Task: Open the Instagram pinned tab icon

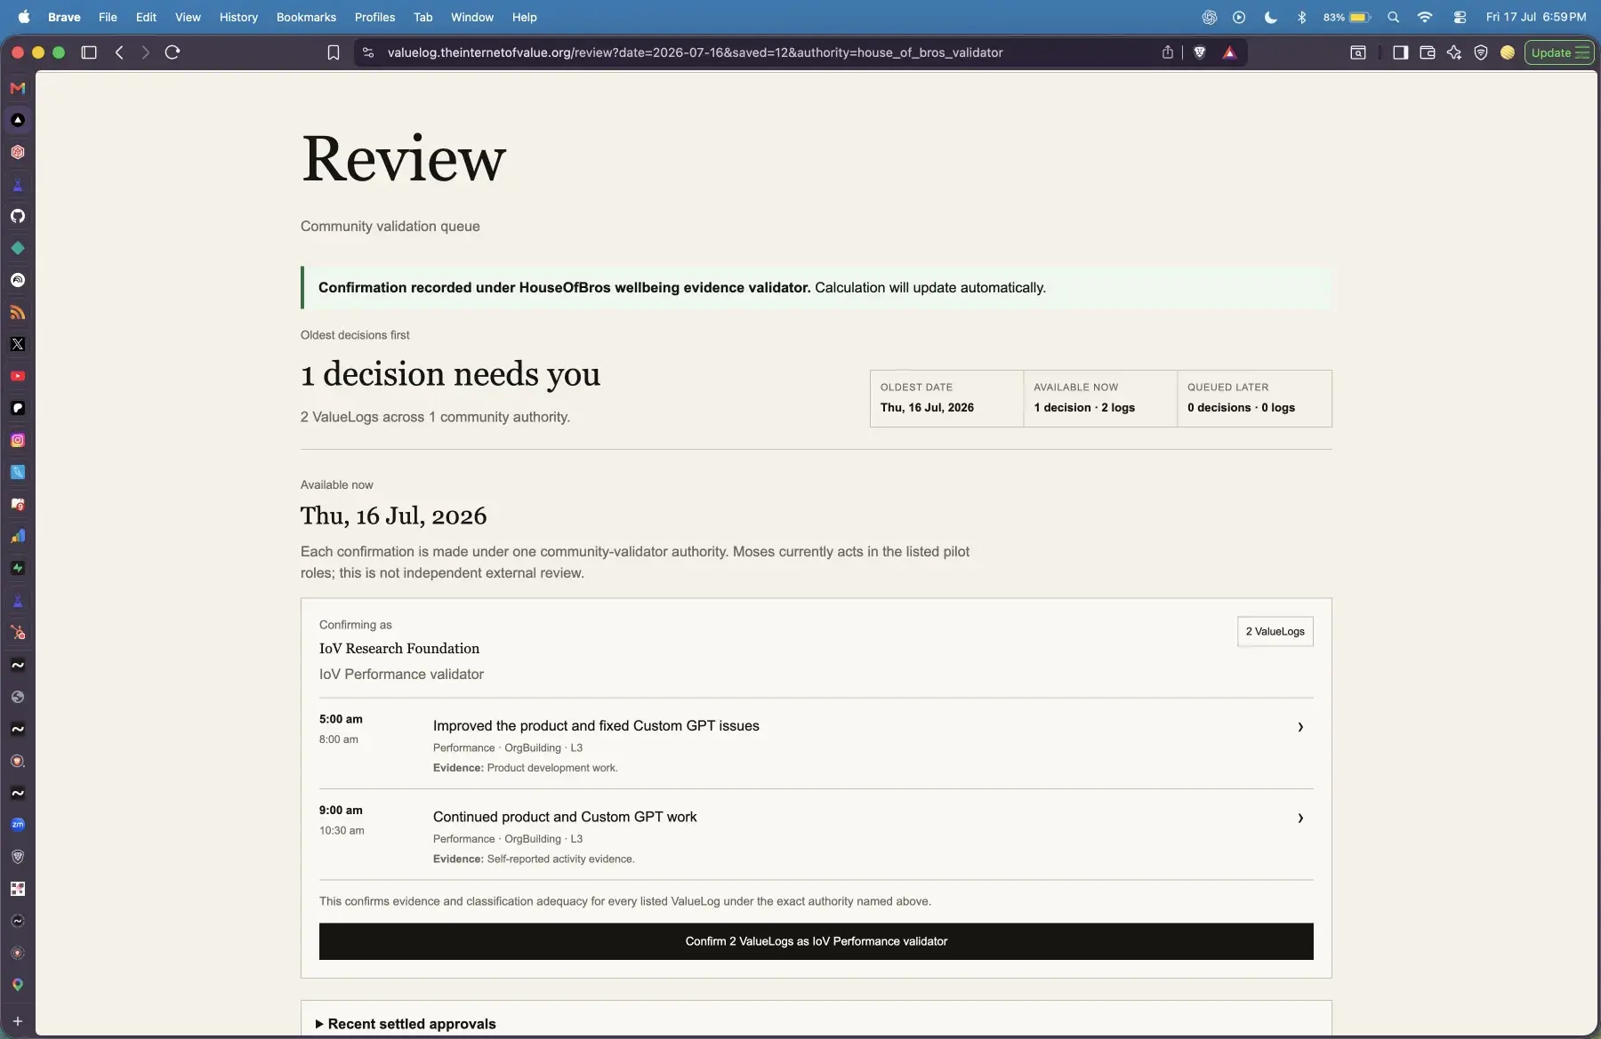Action: tap(18, 440)
